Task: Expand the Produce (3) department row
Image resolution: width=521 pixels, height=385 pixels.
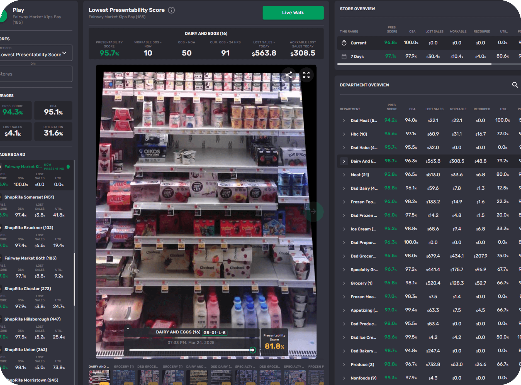Action: [x=344, y=365]
